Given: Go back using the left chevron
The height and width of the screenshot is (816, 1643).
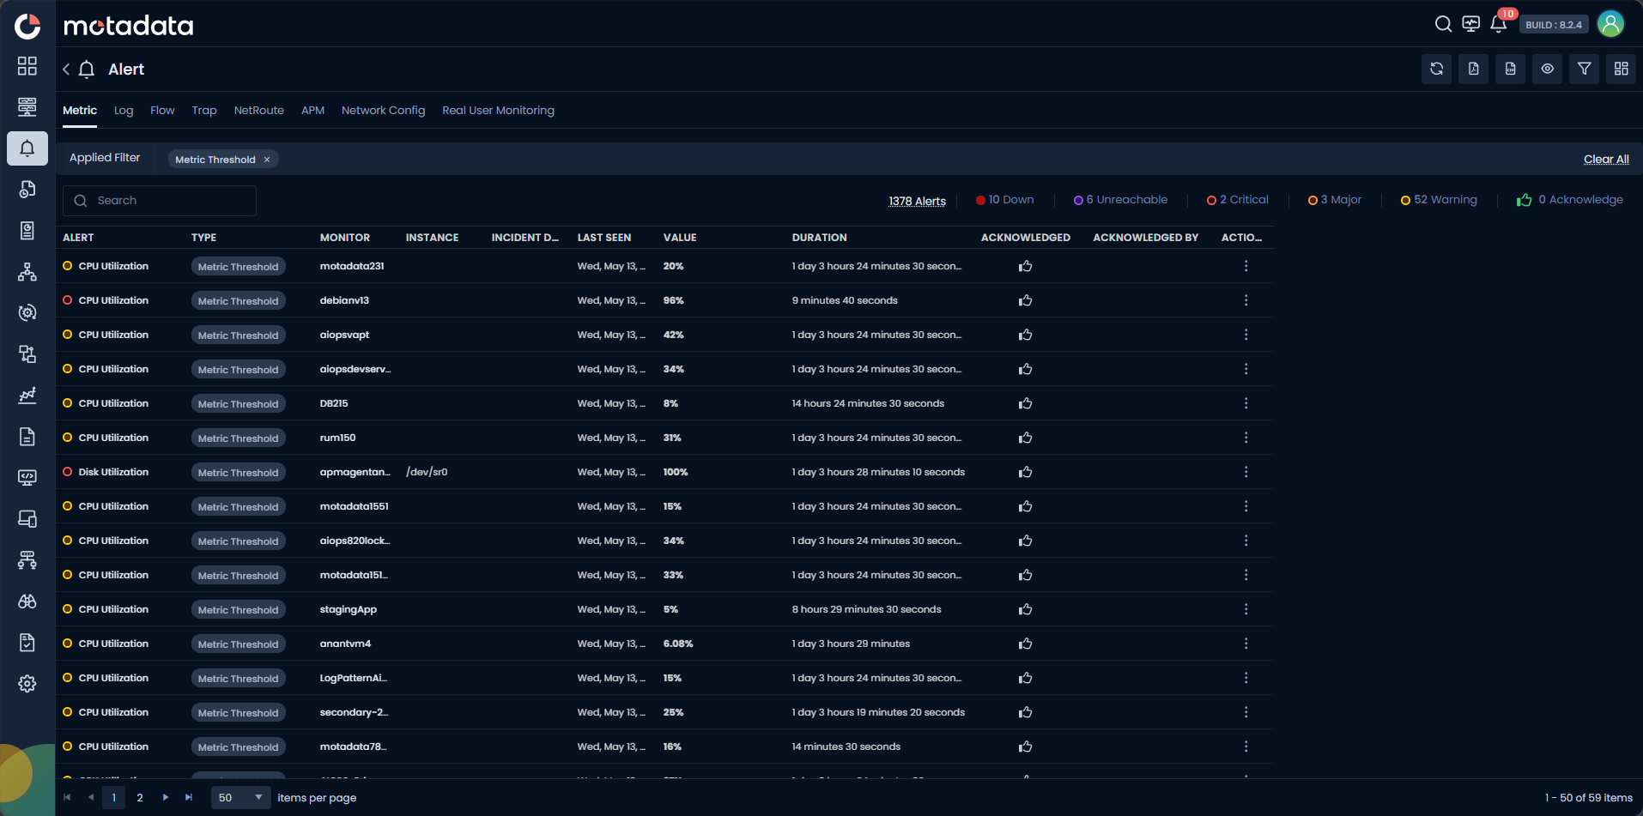Looking at the screenshot, I should tap(66, 70).
